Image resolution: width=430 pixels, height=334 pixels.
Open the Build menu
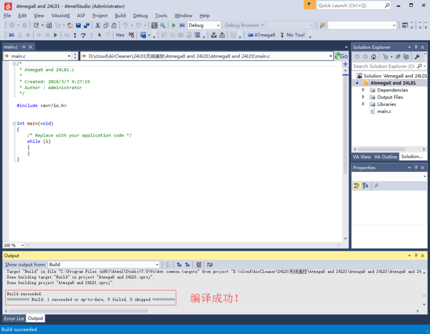(120, 16)
